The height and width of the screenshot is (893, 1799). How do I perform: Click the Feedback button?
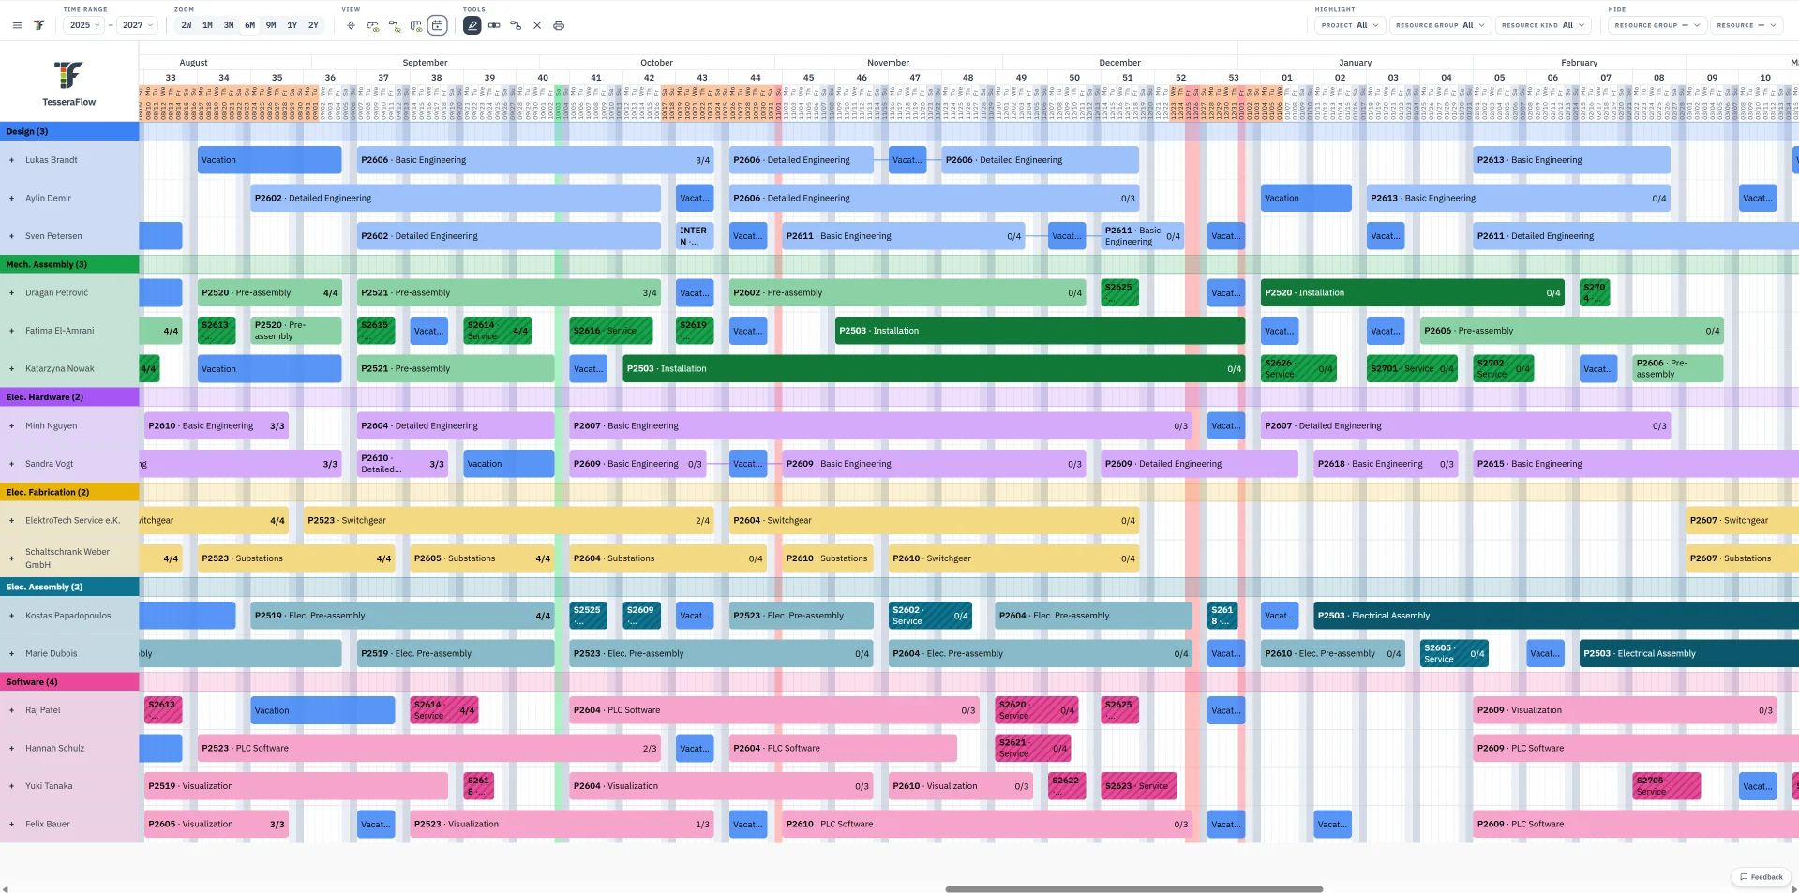click(x=1762, y=877)
